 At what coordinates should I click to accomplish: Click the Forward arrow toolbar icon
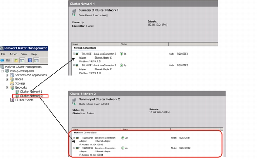coord(8,60)
